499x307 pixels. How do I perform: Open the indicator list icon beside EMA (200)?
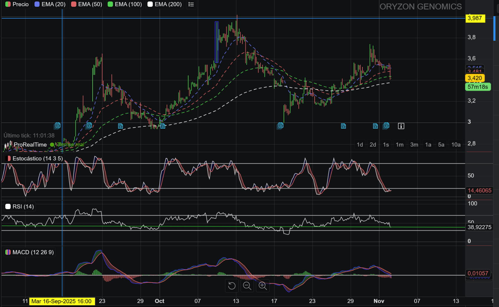tap(191, 4)
